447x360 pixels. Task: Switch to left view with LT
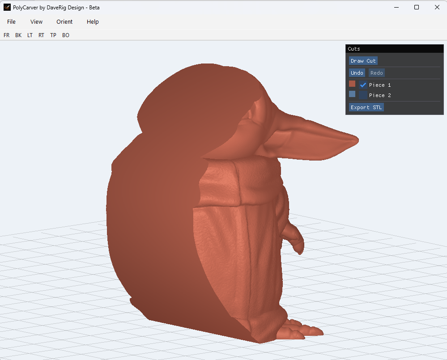(x=30, y=35)
